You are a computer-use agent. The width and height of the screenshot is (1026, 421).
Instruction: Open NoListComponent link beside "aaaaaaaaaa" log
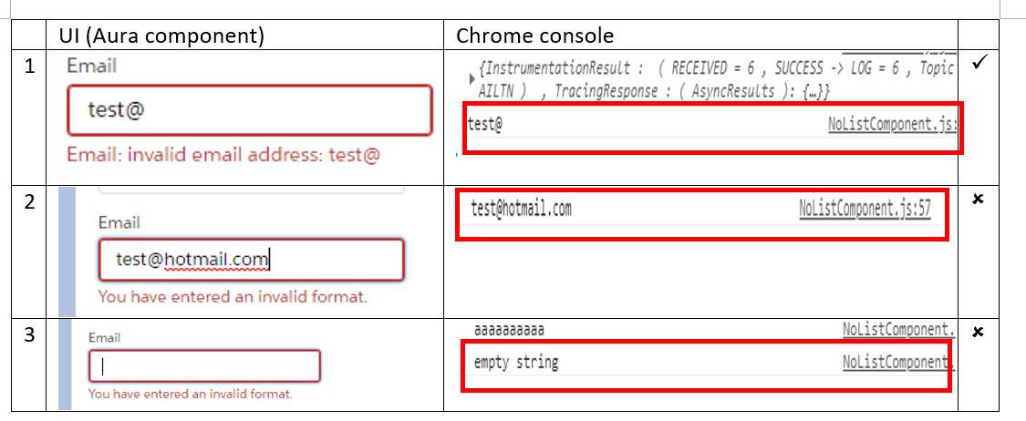pyautogui.click(x=898, y=329)
